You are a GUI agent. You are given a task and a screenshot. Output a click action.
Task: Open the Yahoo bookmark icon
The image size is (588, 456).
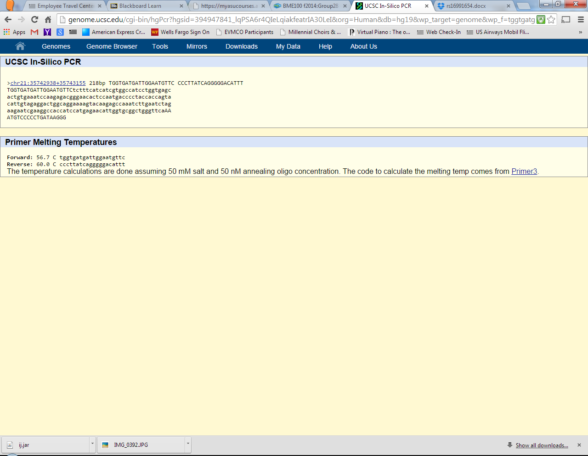click(x=47, y=32)
